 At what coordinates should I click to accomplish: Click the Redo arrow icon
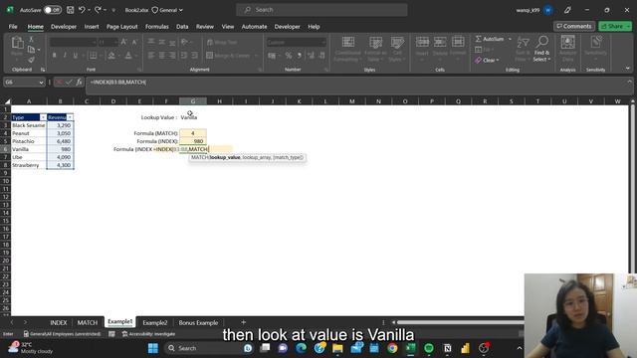click(98, 10)
